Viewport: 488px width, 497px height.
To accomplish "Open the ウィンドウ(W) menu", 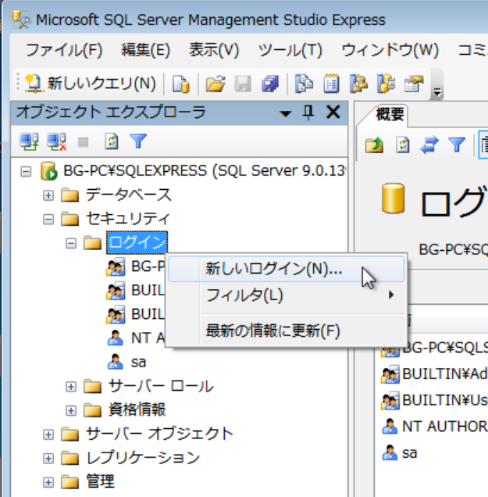I will click(390, 50).
